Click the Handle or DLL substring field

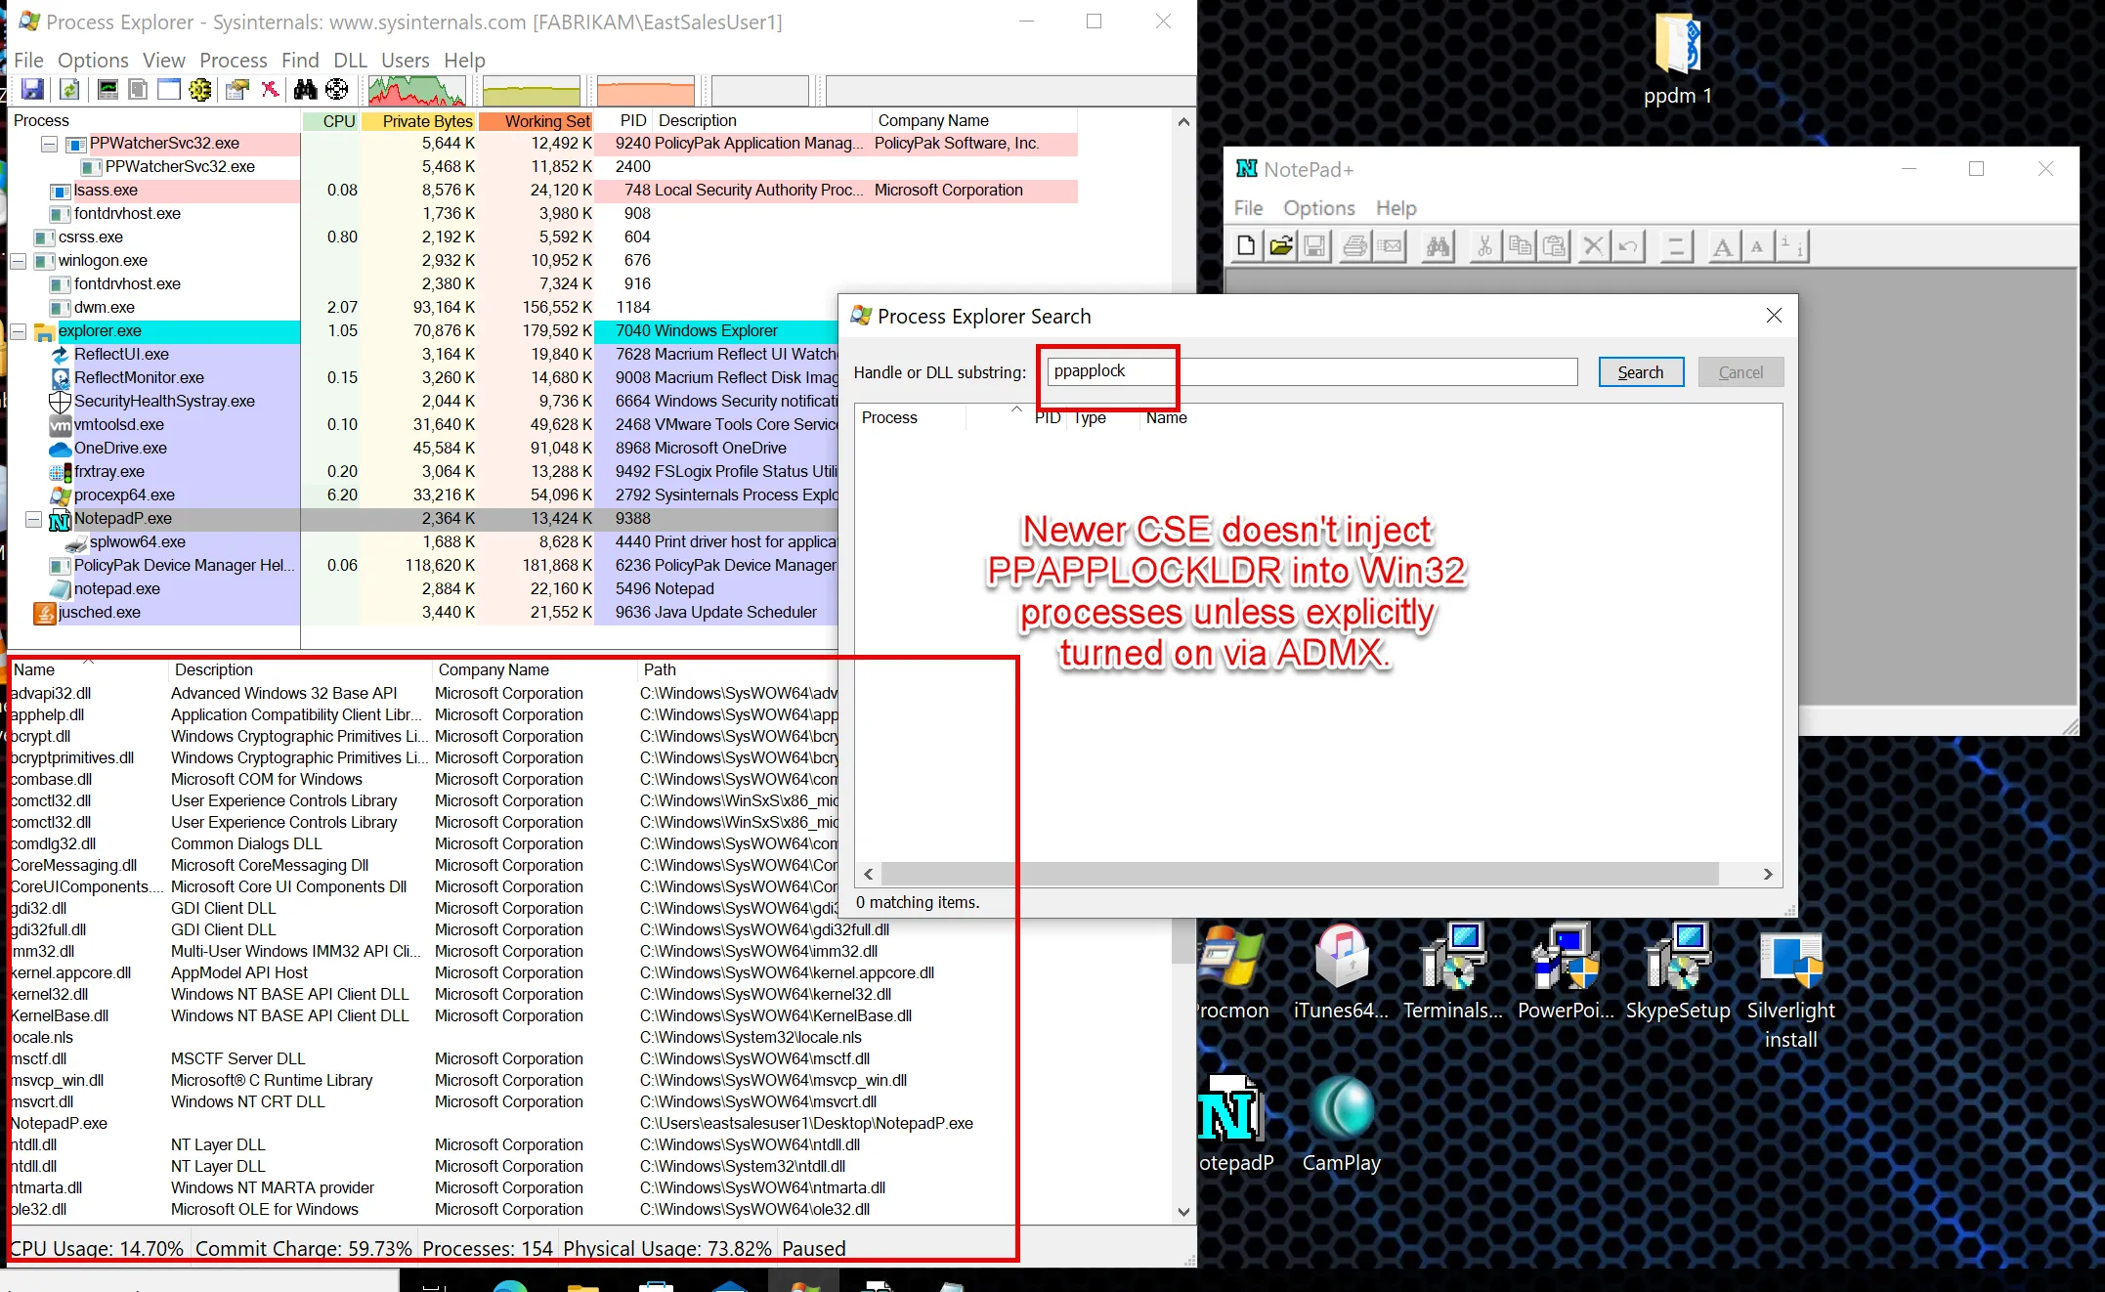point(1311,371)
